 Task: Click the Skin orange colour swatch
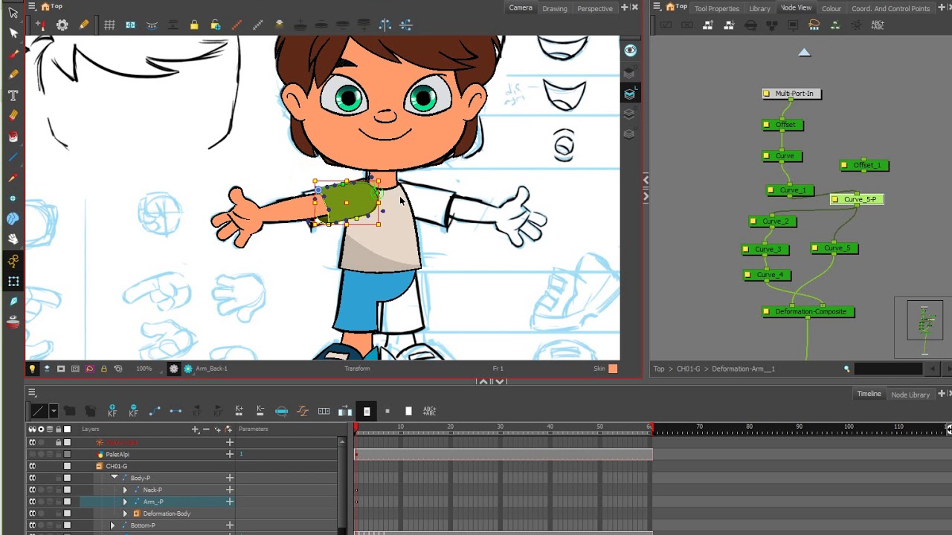click(x=613, y=369)
